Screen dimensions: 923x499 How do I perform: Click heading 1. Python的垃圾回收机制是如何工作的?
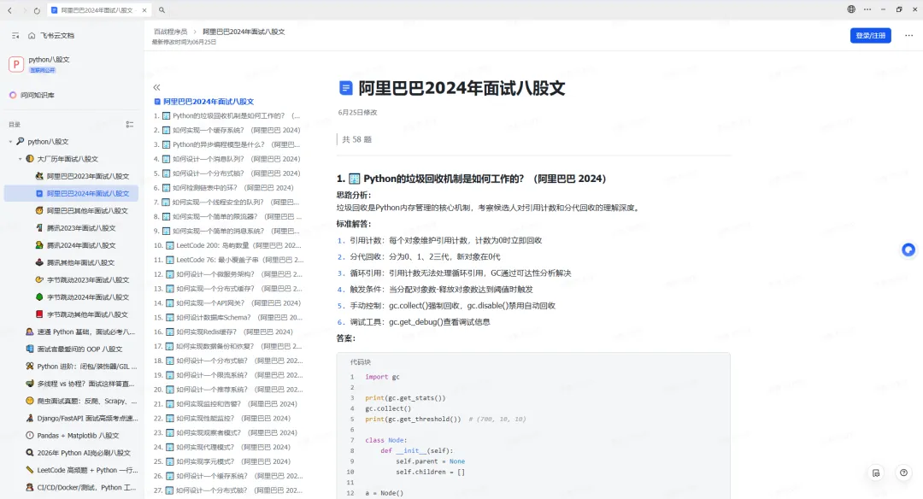471,179
